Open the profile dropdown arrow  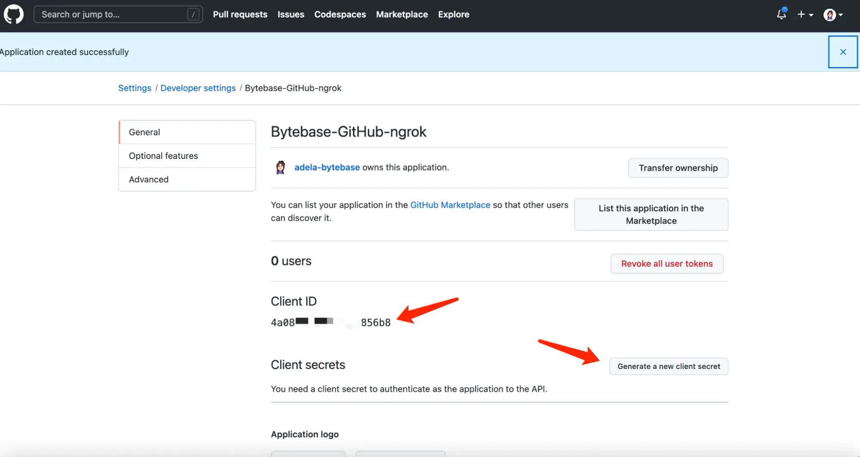[x=841, y=14]
